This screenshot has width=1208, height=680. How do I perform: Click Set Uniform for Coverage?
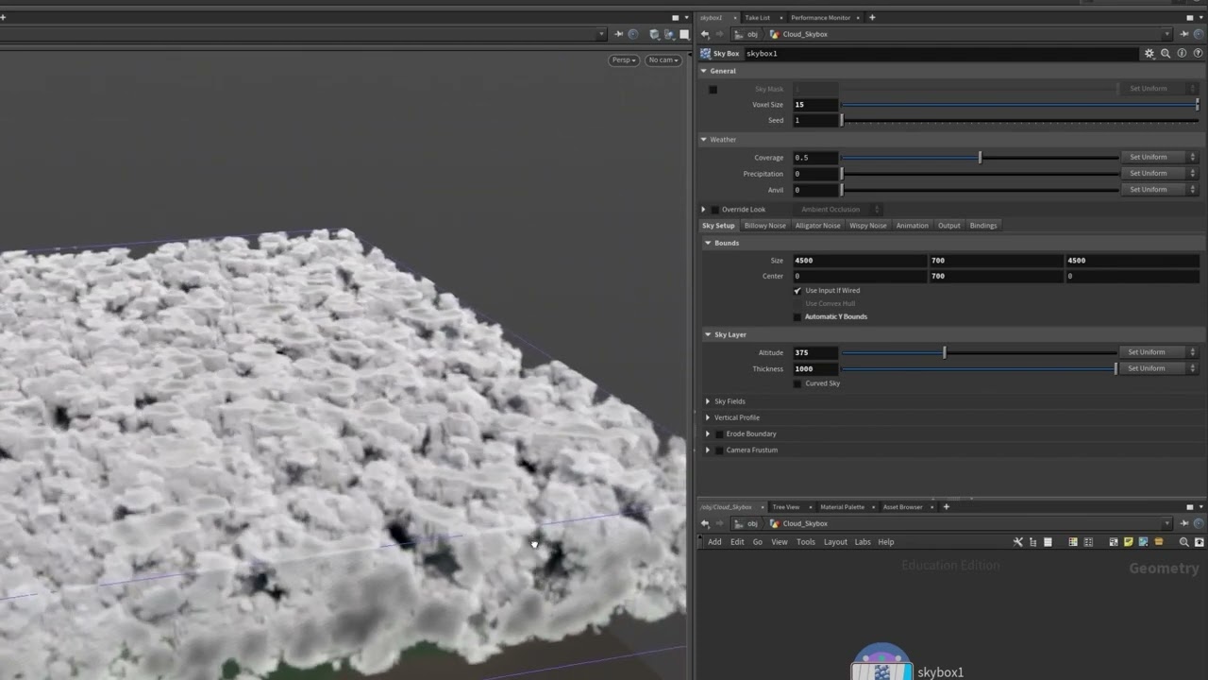pyautogui.click(x=1148, y=158)
